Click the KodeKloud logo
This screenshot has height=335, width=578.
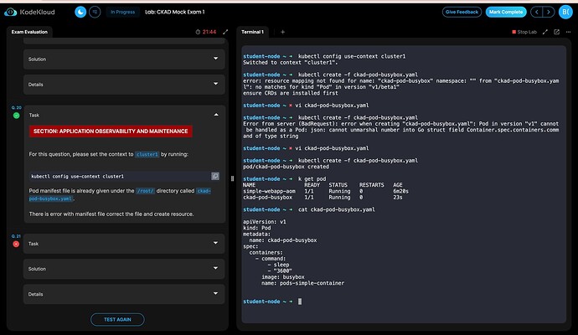[x=29, y=13]
